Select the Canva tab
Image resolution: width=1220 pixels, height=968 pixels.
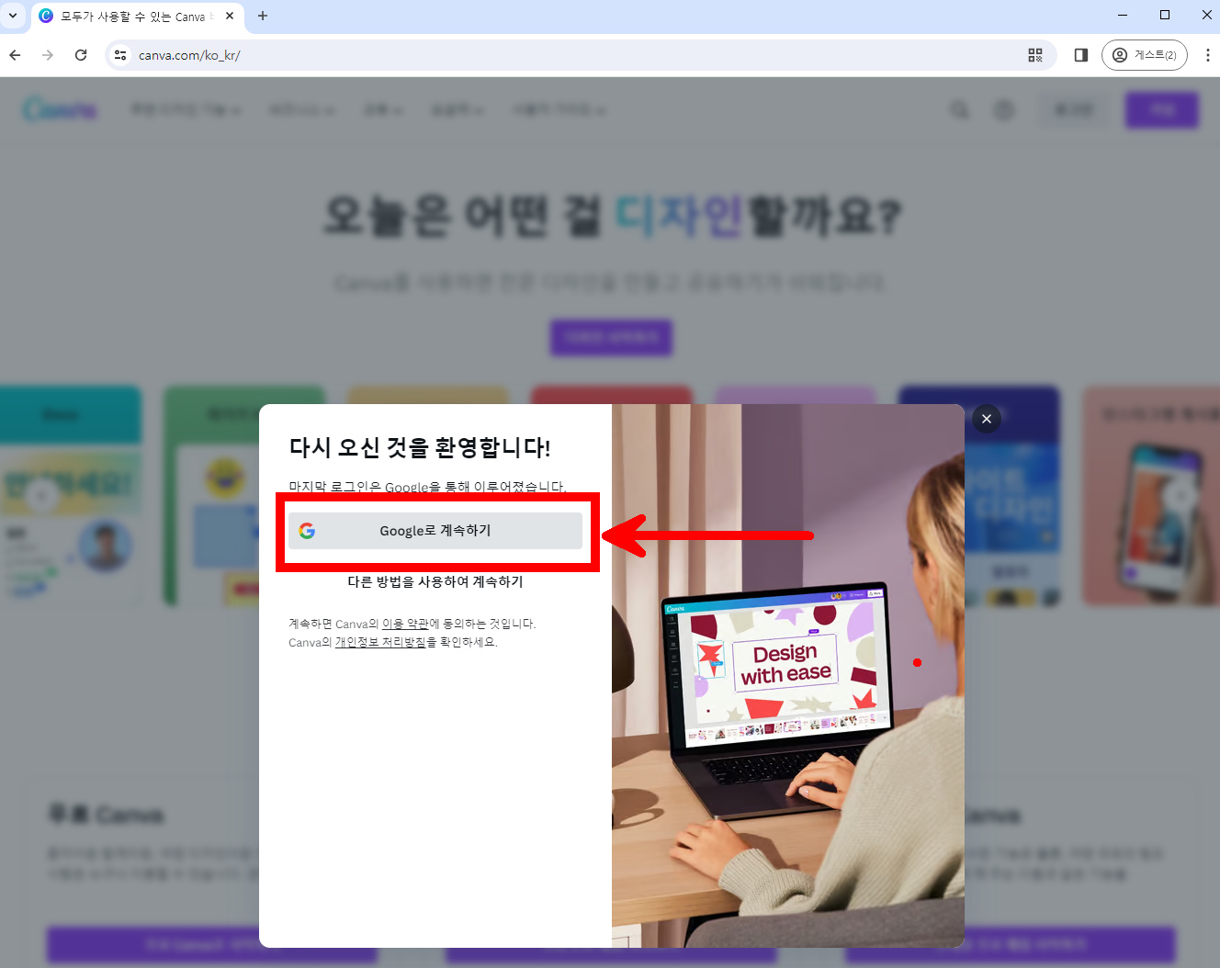click(x=138, y=17)
